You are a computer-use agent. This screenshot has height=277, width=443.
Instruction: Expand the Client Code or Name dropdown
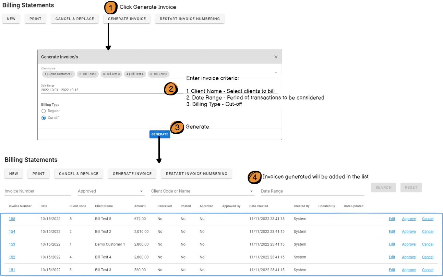click(202, 191)
